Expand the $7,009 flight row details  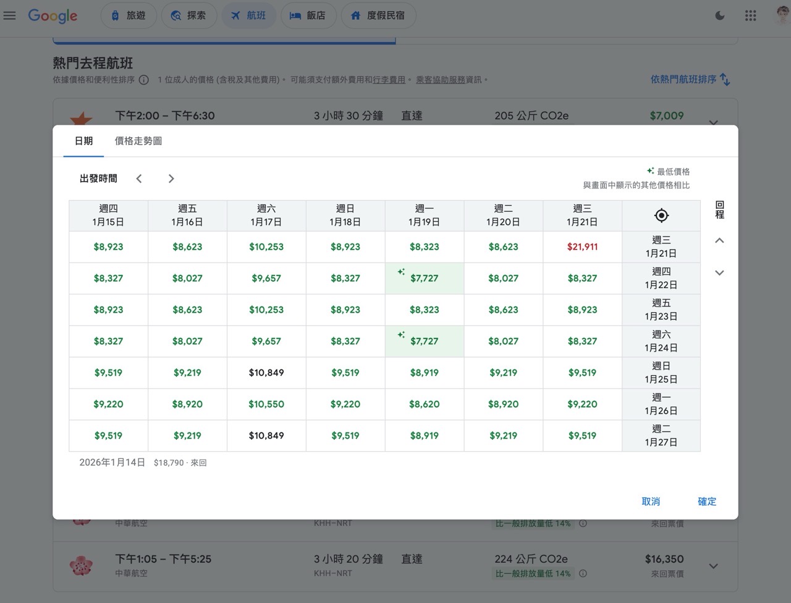coord(713,122)
